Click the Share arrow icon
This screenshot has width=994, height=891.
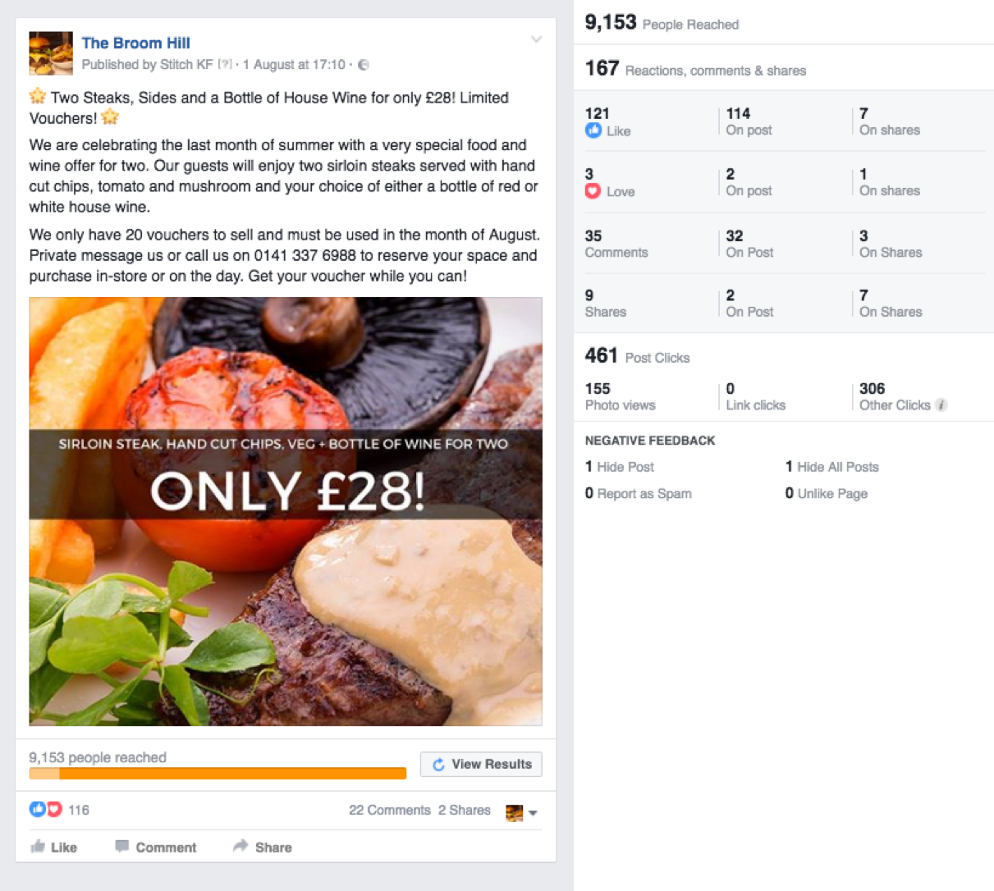pos(240,846)
